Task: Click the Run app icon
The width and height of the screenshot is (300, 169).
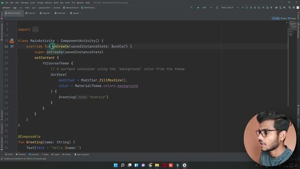Action: tap(243, 8)
